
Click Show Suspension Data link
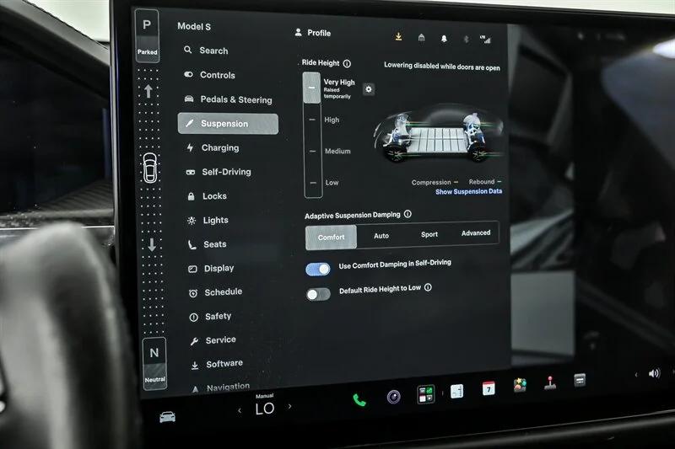point(468,191)
